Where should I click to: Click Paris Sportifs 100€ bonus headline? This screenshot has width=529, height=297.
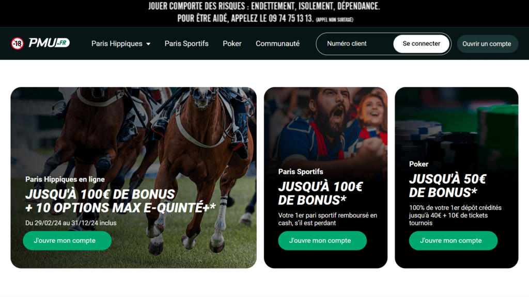point(320,193)
